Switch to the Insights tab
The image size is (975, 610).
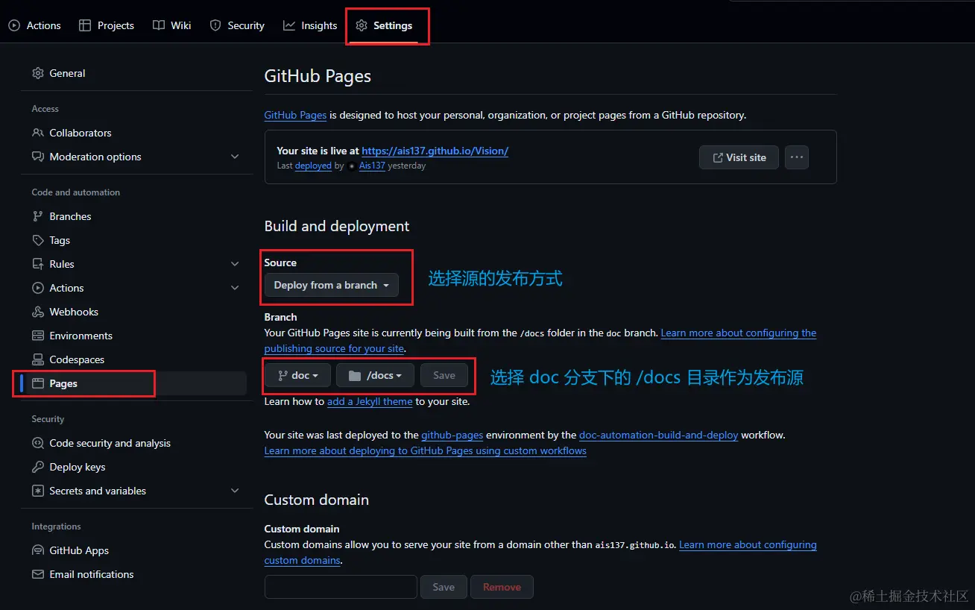[x=310, y=25]
